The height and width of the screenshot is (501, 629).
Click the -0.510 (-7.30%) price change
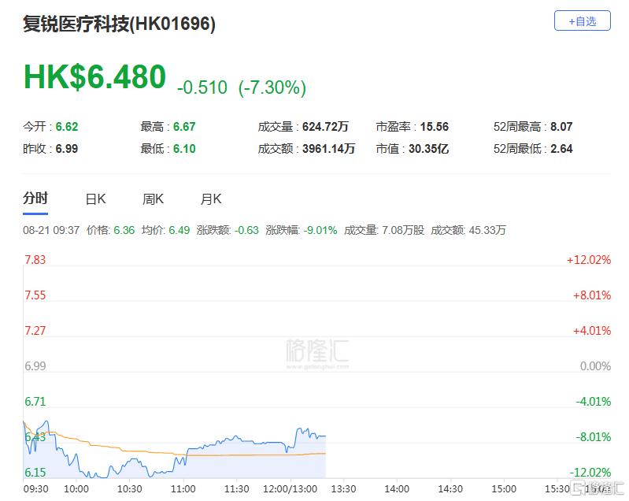pos(242,87)
